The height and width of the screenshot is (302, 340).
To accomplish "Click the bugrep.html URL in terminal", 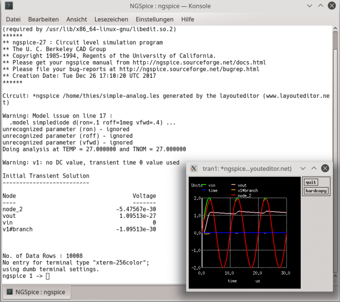I will (x=189, y=69).
